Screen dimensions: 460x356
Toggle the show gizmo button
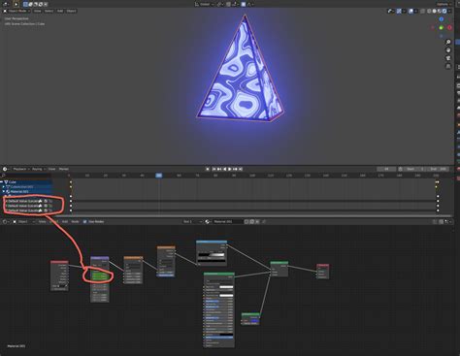coord(399,11)
